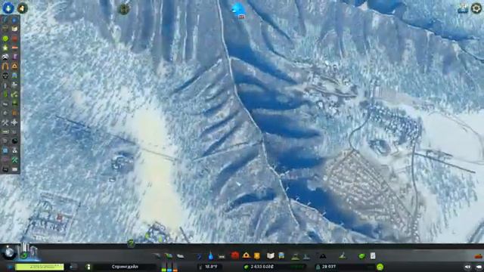The image size is (484, 272).
Task: Toggle the sound icon in bottom right
Action: pyautogui.click(x=467, y=267)
